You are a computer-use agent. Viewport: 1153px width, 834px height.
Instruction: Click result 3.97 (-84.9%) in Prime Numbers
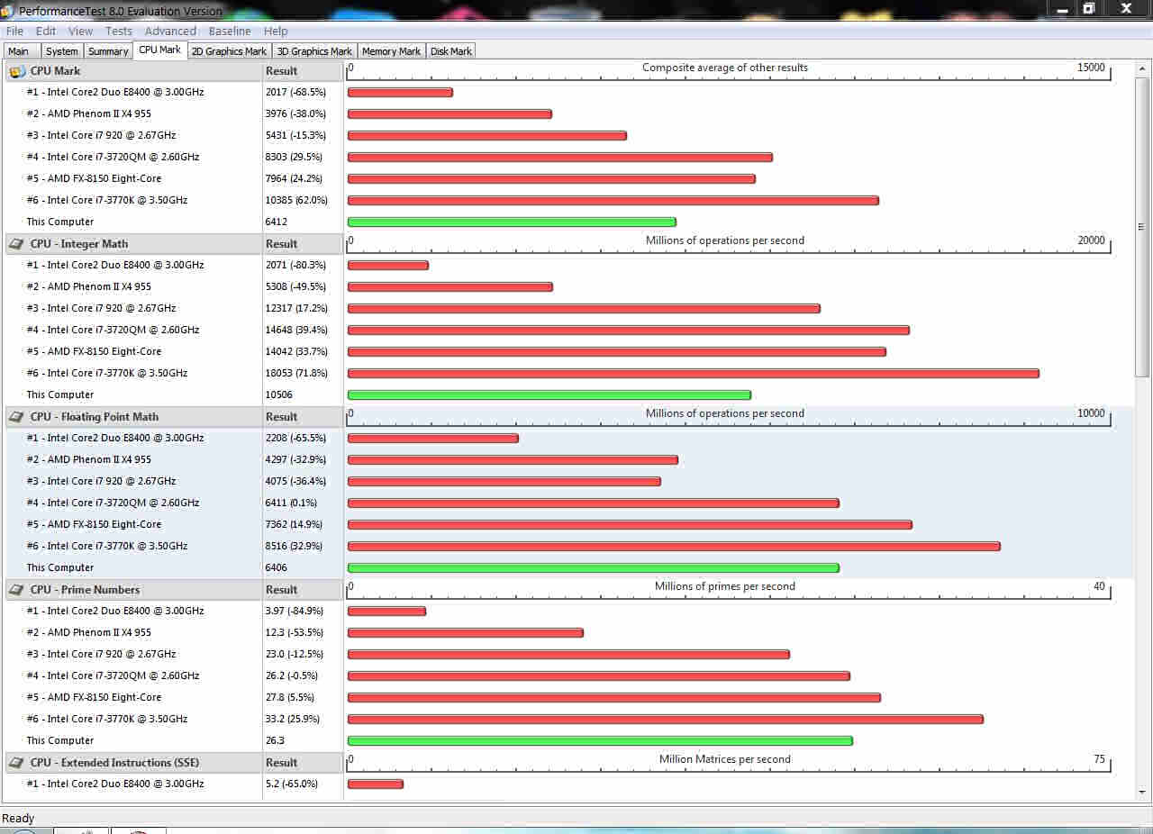(294, 611)
